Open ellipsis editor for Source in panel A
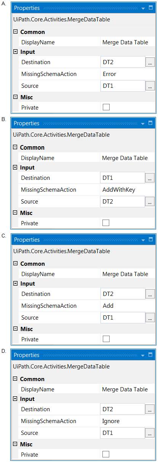This screenshot has width=158, height=462. [150, 86]
